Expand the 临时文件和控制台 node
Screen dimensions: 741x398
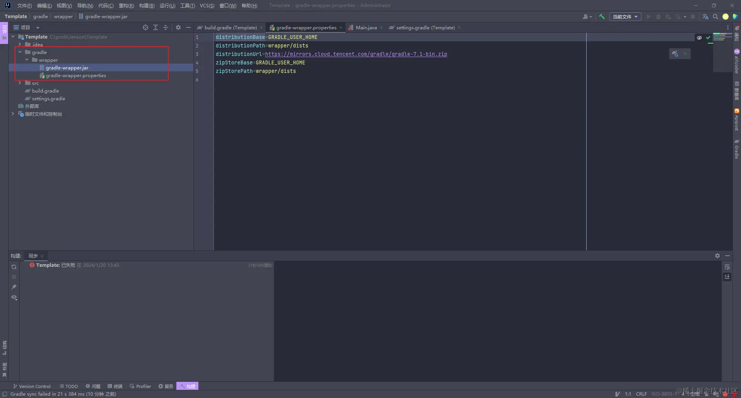point(13,114)
